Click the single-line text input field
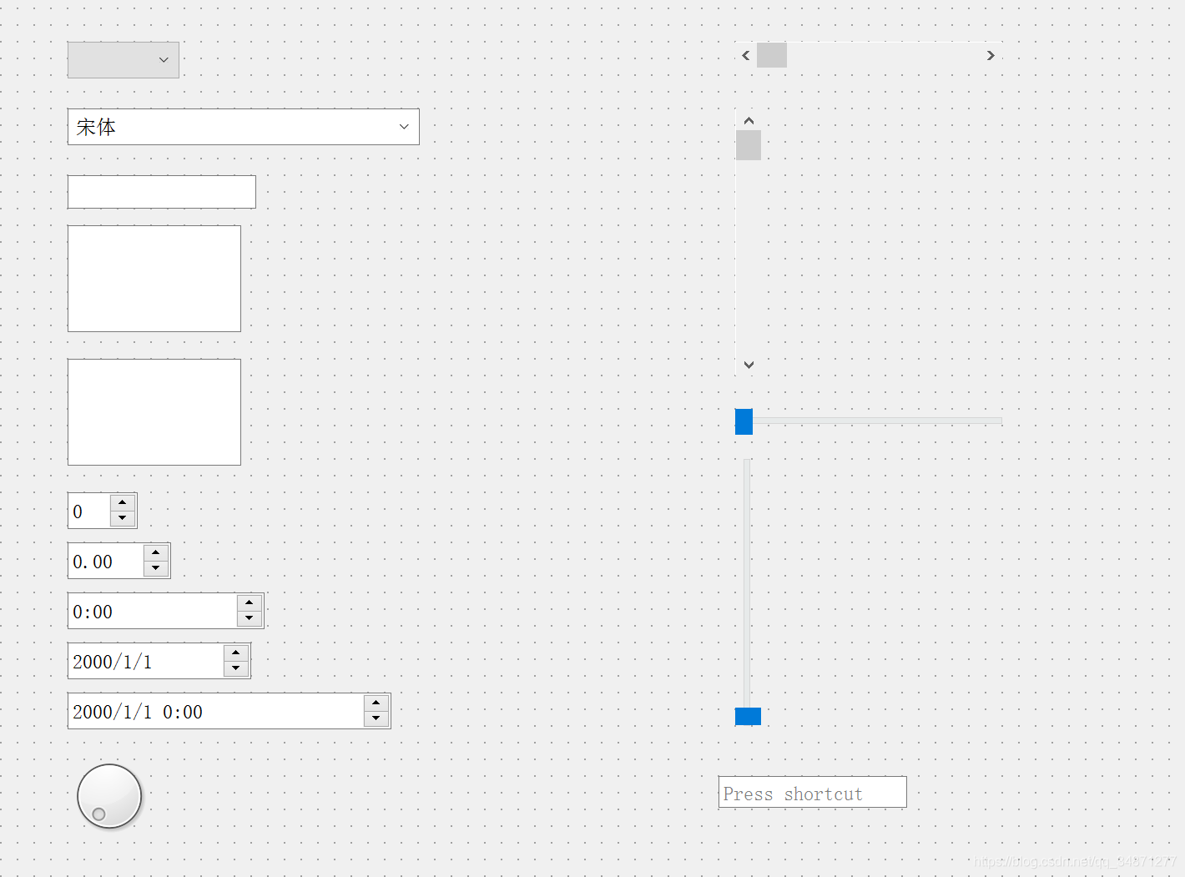Viewport: 1185px width, 877px height. click(x=161, y=192)
